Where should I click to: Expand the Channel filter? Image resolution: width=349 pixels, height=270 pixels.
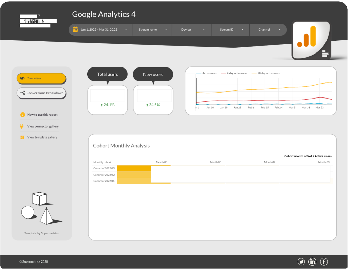pos(268,30)
